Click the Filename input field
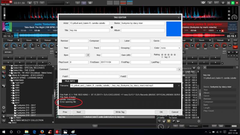 pos(122,85)
